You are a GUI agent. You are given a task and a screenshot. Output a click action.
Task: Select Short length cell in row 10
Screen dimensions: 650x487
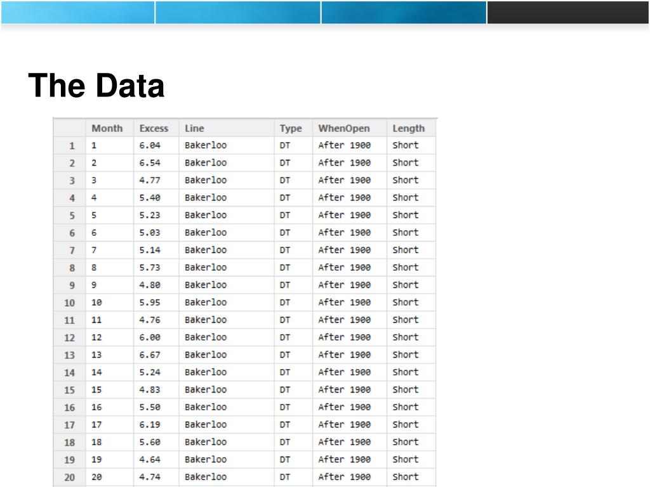411,302
